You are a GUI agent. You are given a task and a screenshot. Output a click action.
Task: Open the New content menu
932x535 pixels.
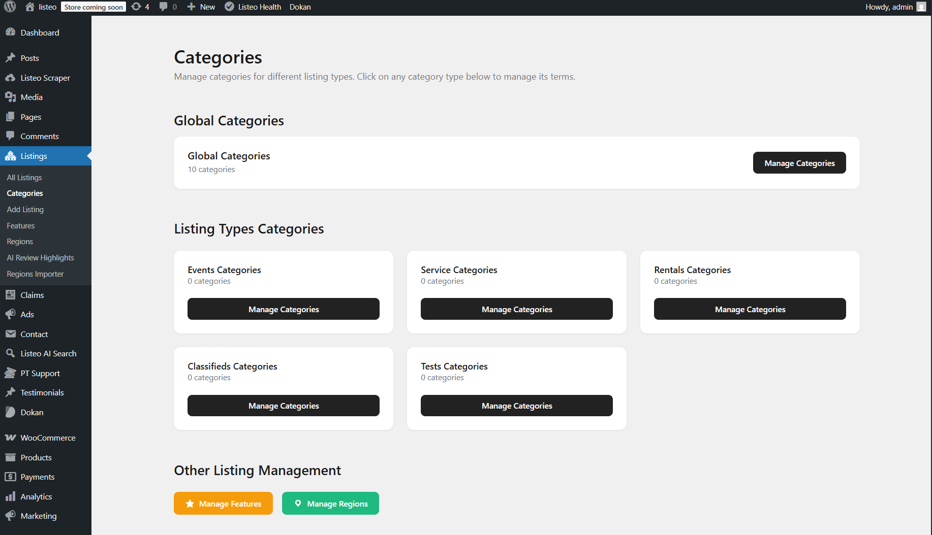pyautogui.click(x=202, y=7)
